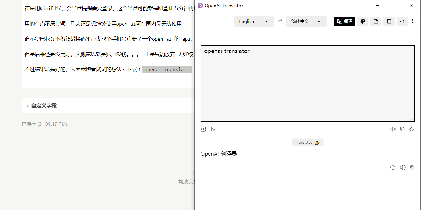
Task: Focus the openai-translator source text box
Action: click(307, 84)
